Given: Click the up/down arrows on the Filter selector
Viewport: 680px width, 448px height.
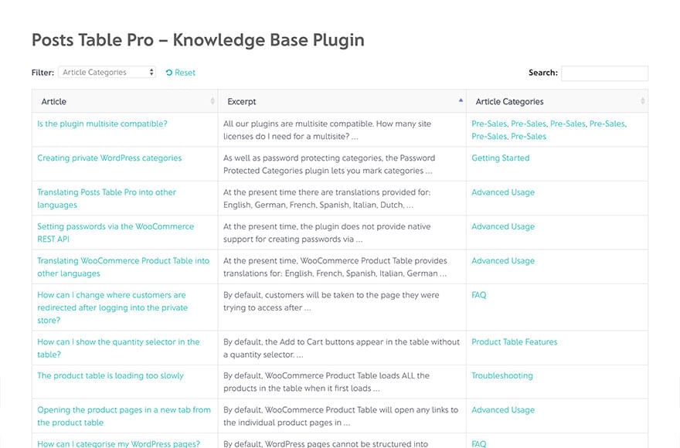Looking at the screenshot, I should coord(153,72).
